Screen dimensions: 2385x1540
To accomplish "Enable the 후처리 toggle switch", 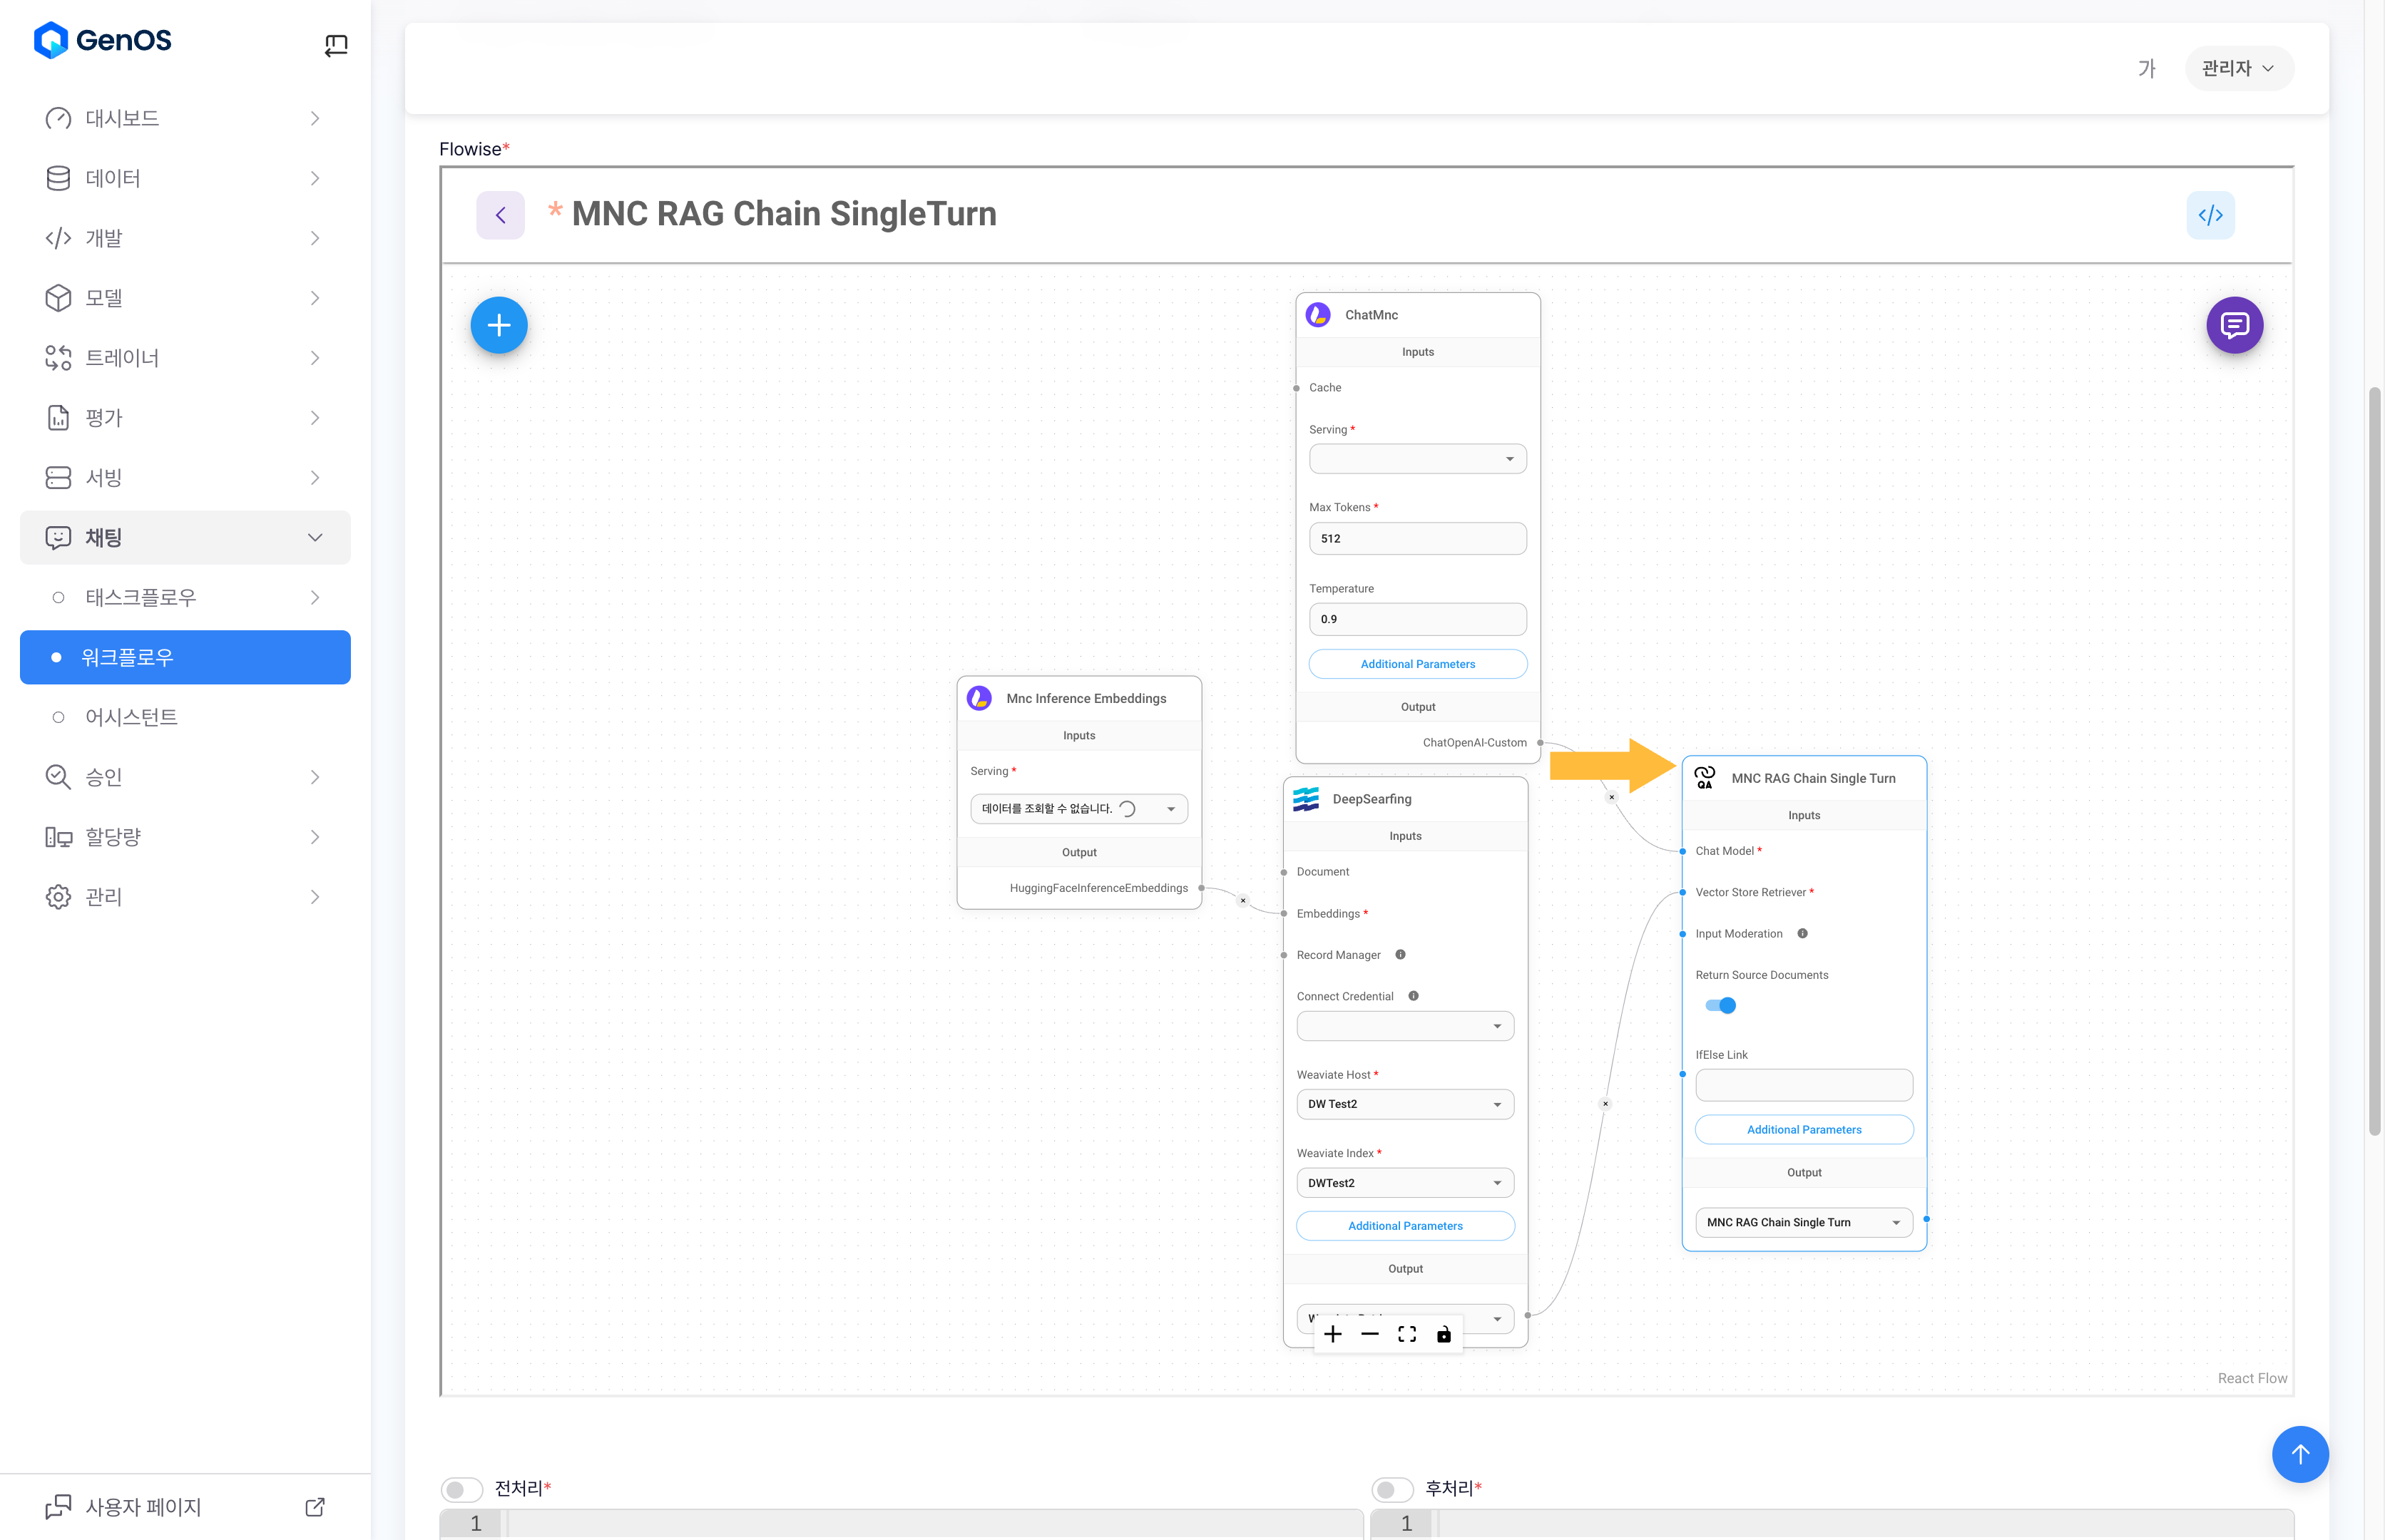I will (x=1391, y=1489).
